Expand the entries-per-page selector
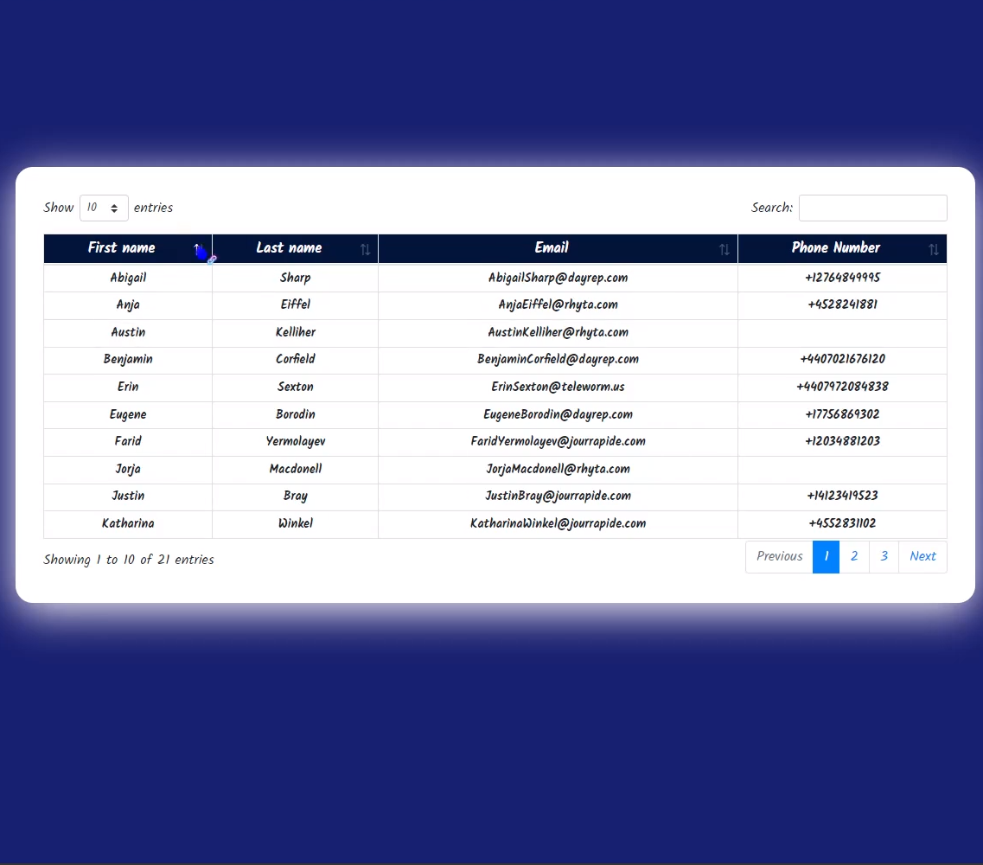Screen dimensions: 983x865 point(104,208)
